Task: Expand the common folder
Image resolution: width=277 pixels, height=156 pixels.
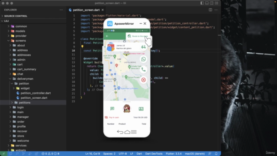Action: click(33, 26)
